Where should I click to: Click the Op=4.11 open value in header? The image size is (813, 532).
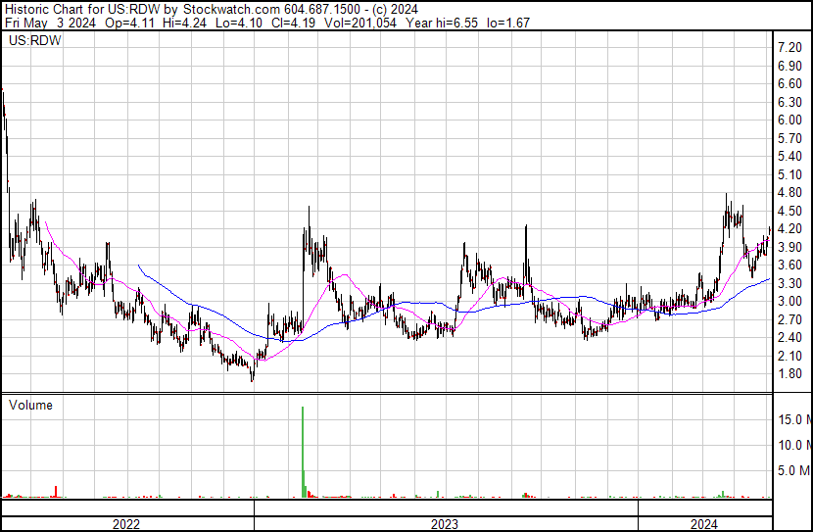(129, 23)
